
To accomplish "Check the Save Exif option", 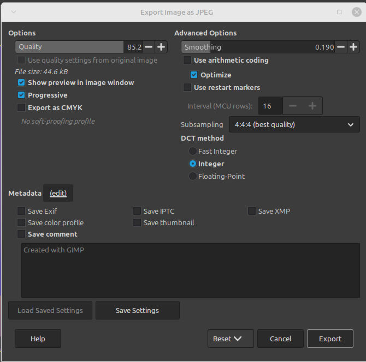I will [21, 211].
